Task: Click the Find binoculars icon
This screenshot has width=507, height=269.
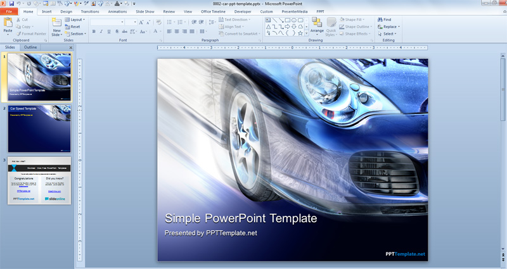Action: [x=380, y=20]
